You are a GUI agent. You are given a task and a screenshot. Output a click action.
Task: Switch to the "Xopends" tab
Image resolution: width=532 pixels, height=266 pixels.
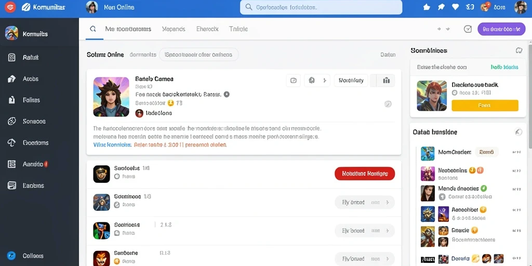click(174, 29)
